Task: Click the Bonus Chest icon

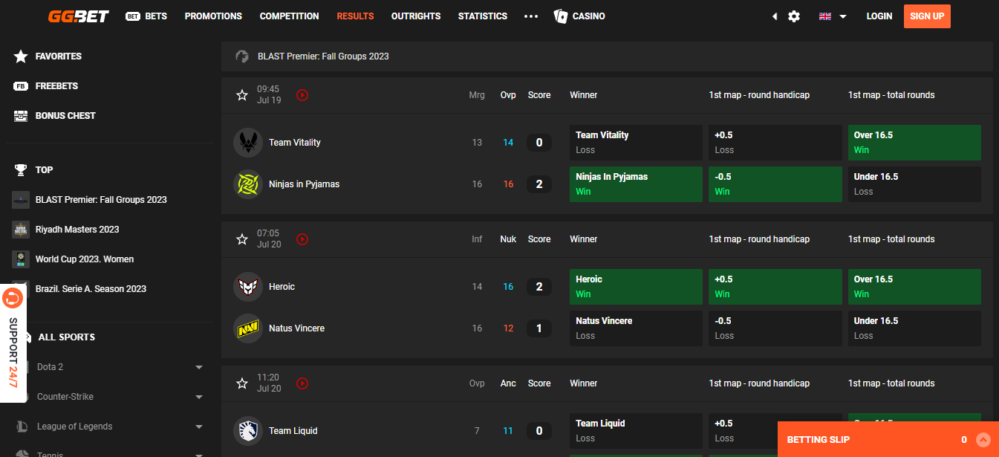Action: 21,116
